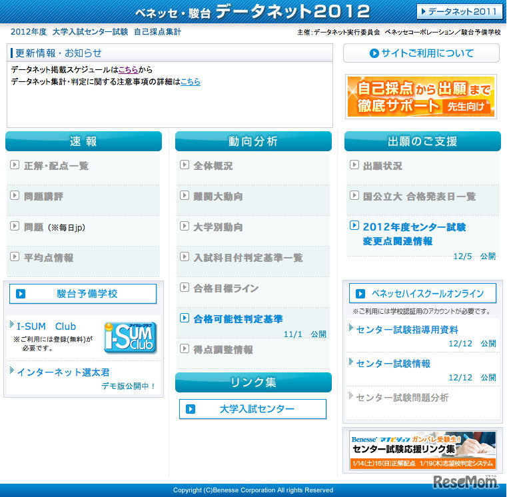Click the arrow icon beside 得点調整情報
This screenshot has height=497, width=507.
185,348
